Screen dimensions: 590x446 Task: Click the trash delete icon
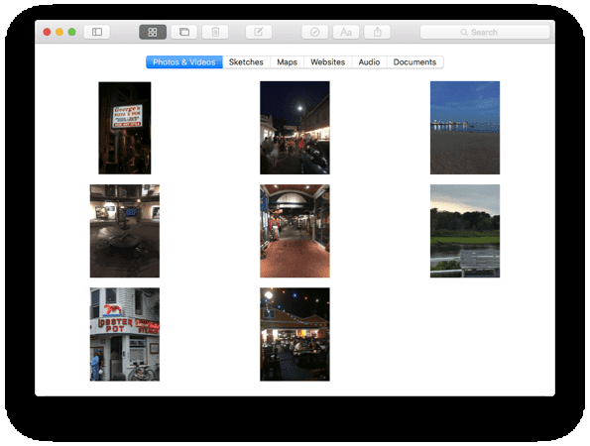215,32
